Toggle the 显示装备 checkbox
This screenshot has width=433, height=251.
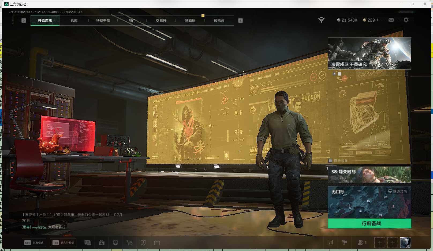pos(330,161)
